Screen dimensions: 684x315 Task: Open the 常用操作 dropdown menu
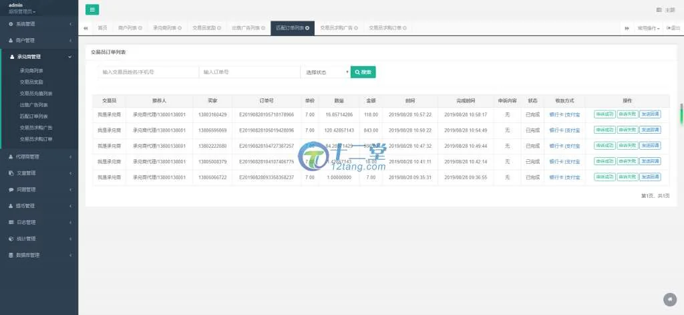tap(648, 28)
